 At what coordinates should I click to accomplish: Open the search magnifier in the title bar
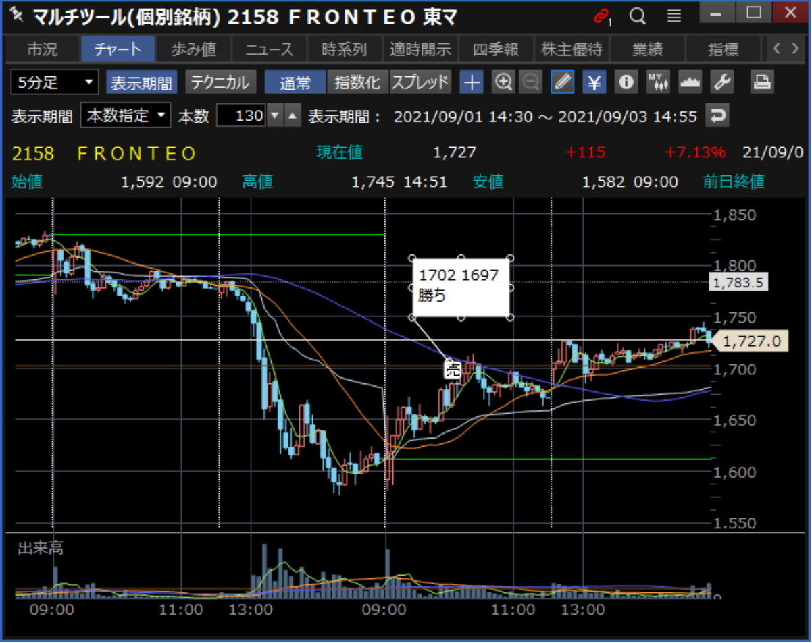tap(637, 15)
